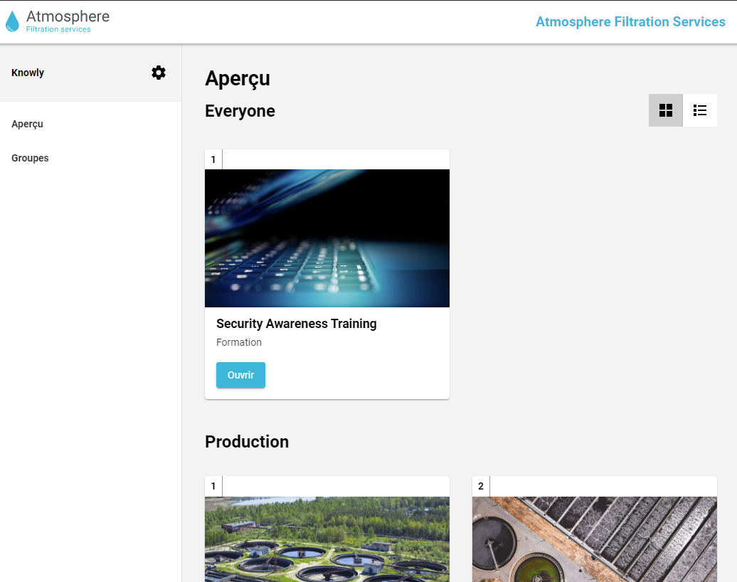
Task: Click the Formation label on the training card
Action: click(239, 342)
